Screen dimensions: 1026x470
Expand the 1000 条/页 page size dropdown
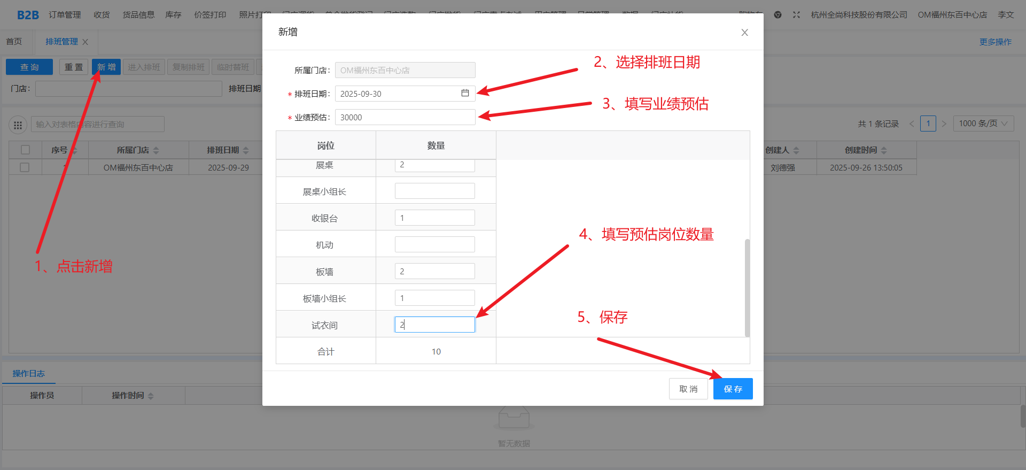[x=983, y=124]
